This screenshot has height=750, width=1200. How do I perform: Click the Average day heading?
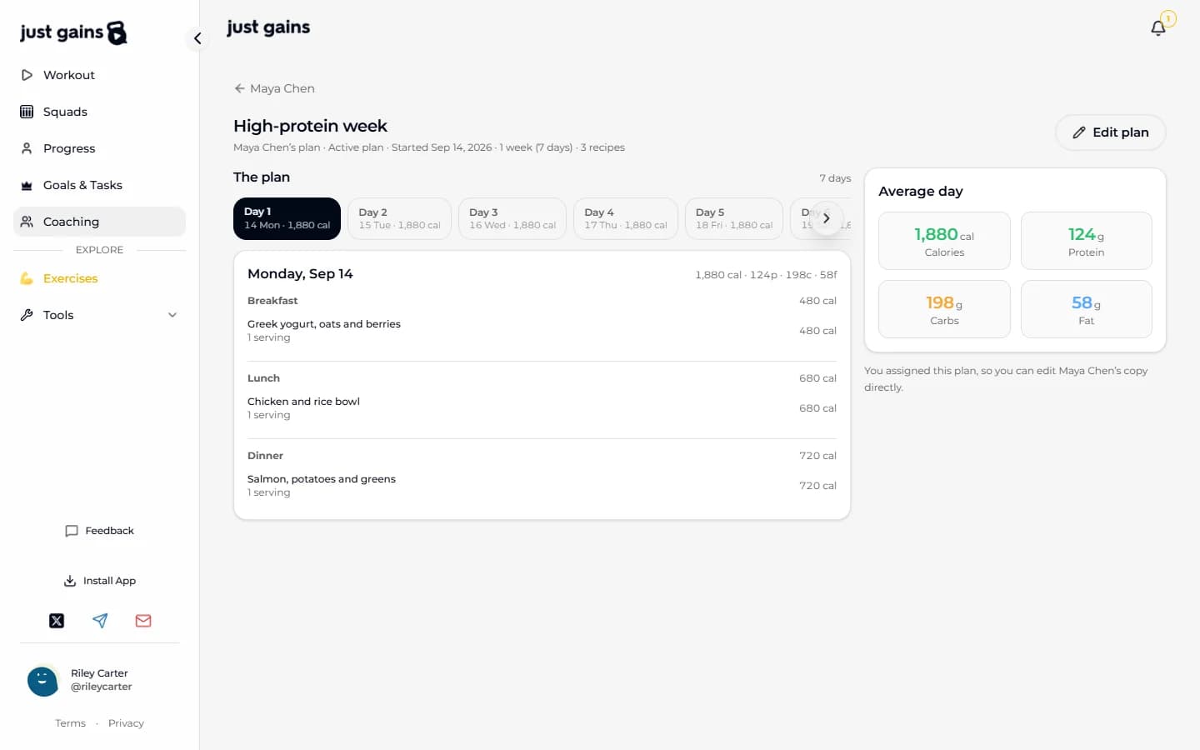tap(921, 191)
